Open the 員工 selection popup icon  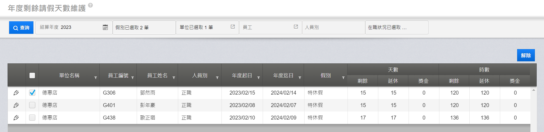pos(296,27)
